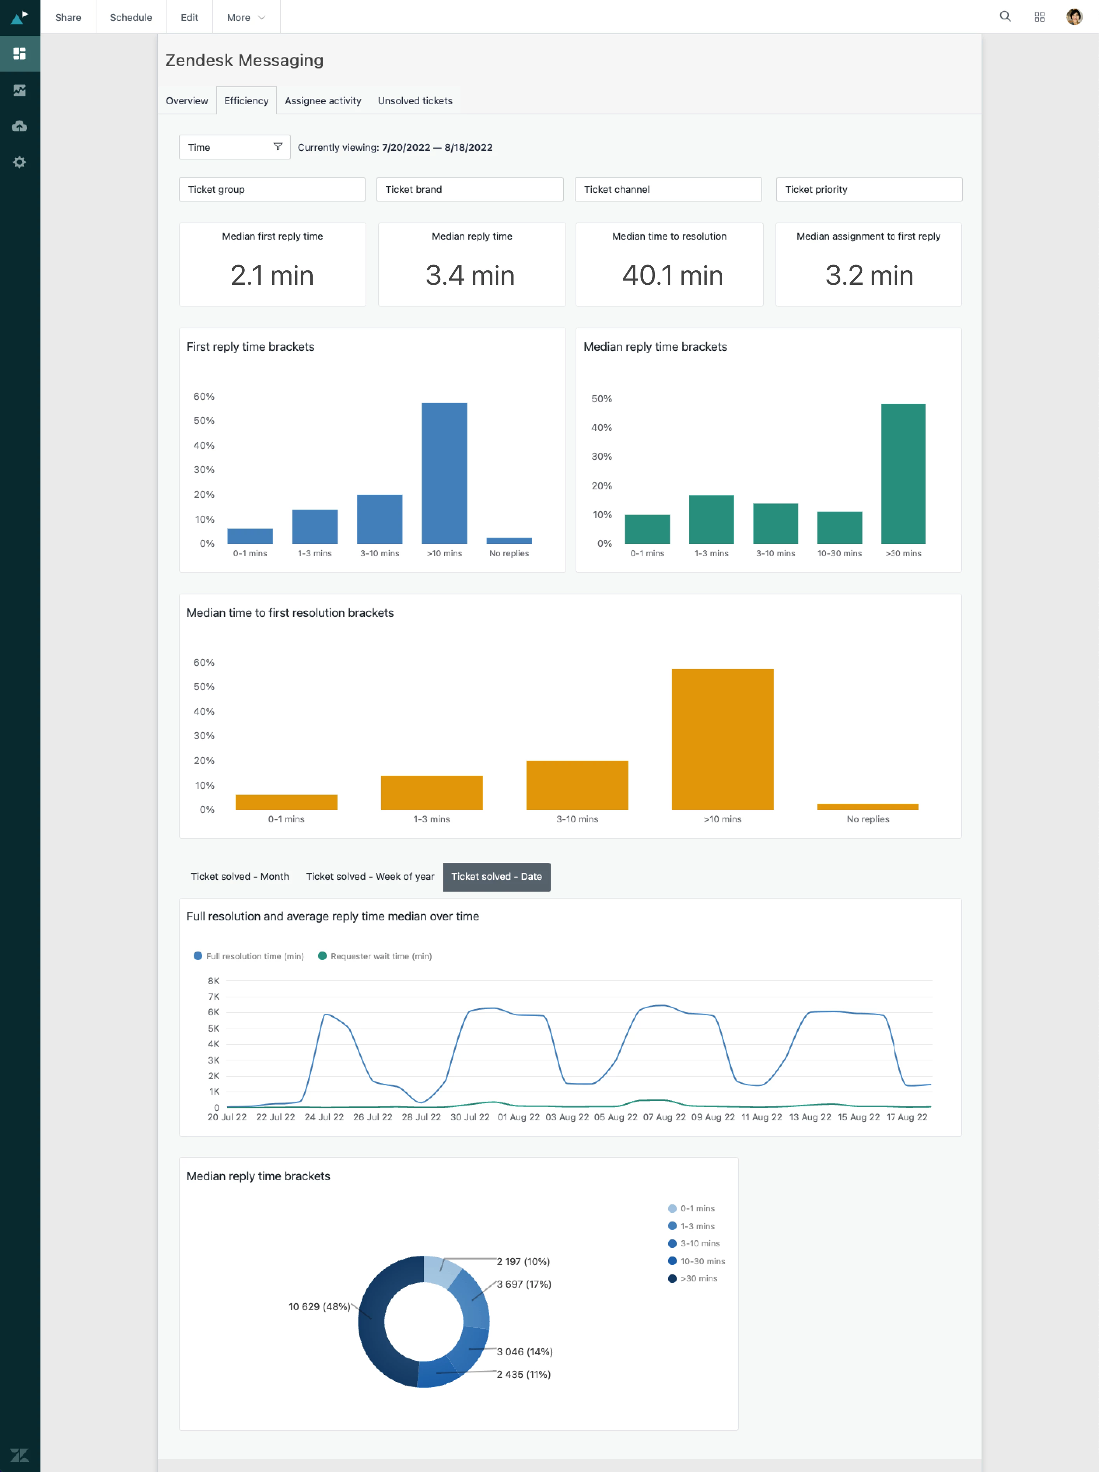Click the datasets cloud upload icon
Screen dimensions: 1099x1472
pyautogui.click(x=19, y=126)
